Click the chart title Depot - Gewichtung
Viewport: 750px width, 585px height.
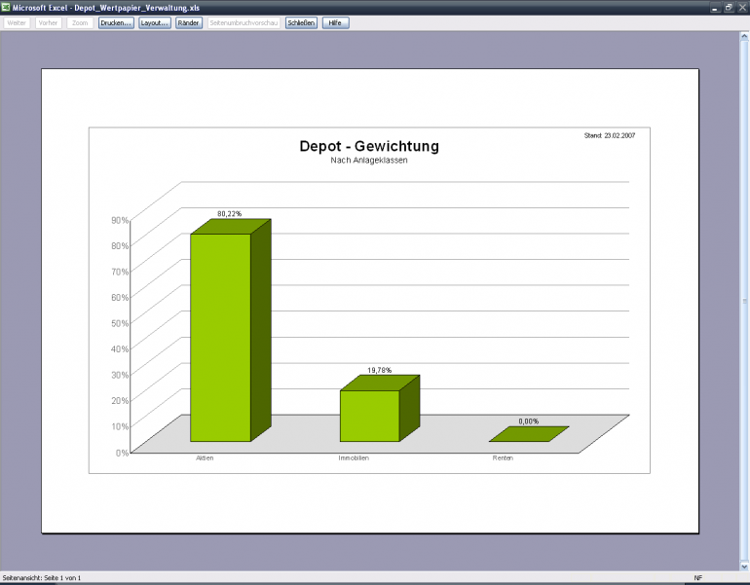(369, 146)
